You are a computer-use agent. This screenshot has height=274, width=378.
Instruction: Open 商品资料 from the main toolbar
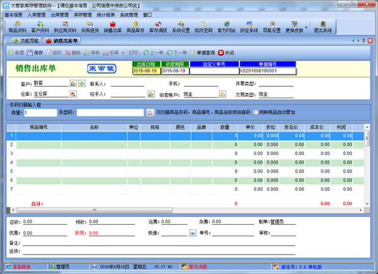[17, 26]
